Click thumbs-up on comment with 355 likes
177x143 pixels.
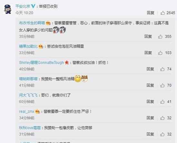click(160, 37)
